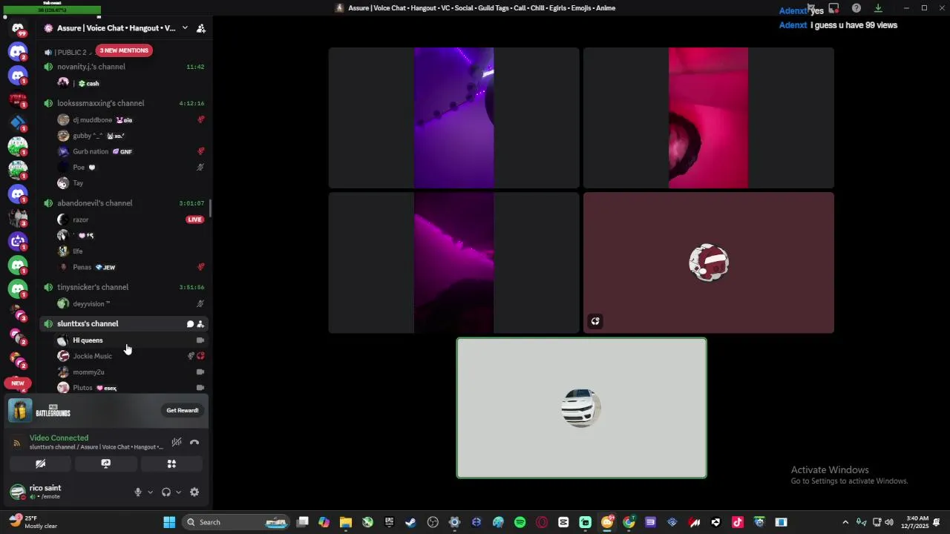Open Steam from the taskbar
Viewport: 950px width, 534px height.
point(410,522)
